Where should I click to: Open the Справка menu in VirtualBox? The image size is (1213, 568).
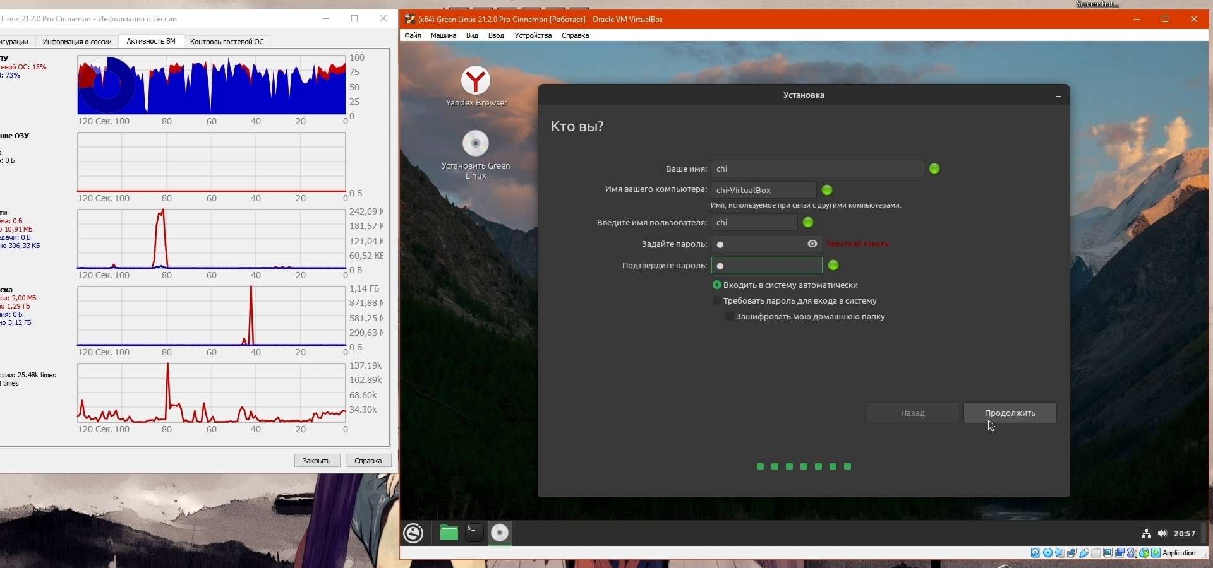coord(576,35)
